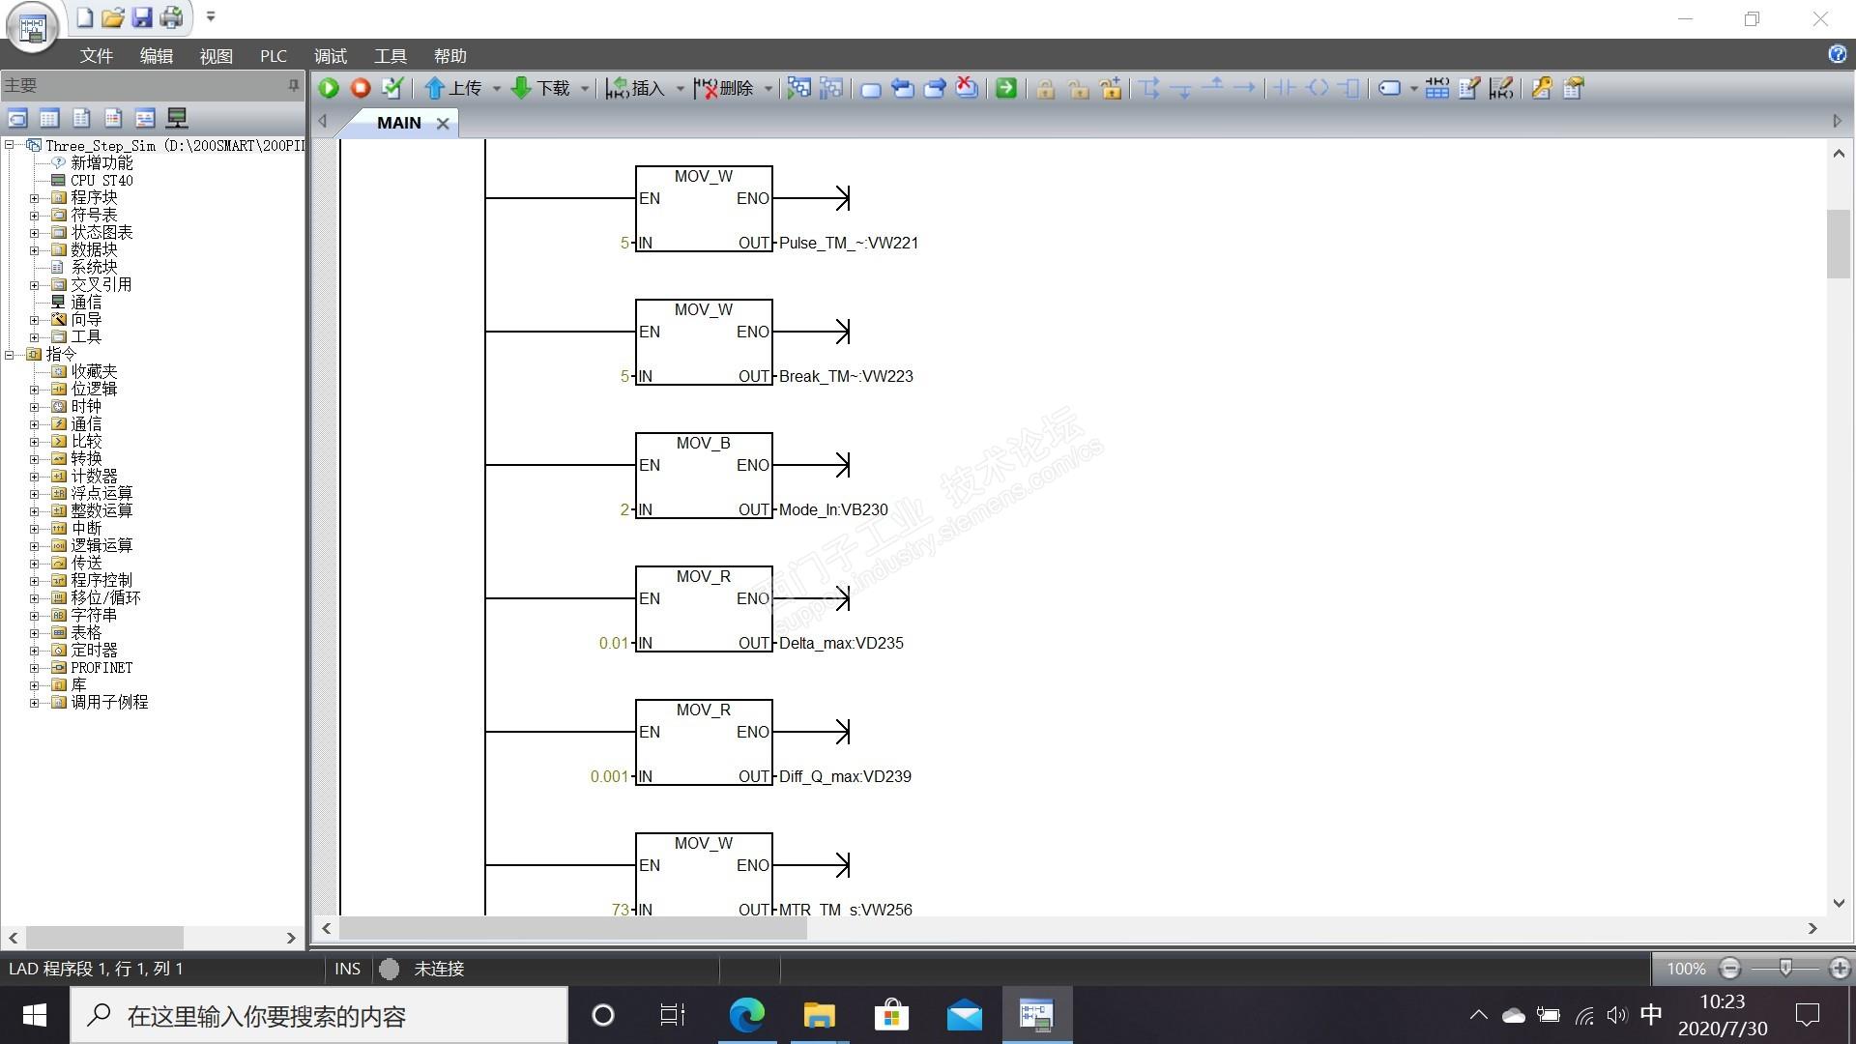The image size is (1856, 1044).
Task: Click the symbol info table icon
Action: pos(1436,88)
